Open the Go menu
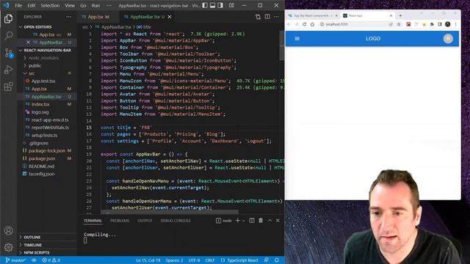Viewport: 470px width, 264px height. 83,5
